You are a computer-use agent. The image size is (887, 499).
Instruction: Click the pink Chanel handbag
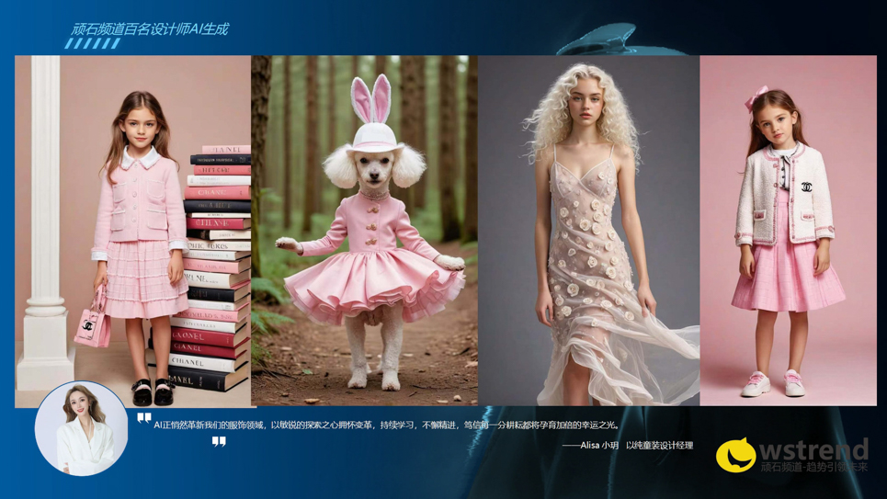pos(92,323)
